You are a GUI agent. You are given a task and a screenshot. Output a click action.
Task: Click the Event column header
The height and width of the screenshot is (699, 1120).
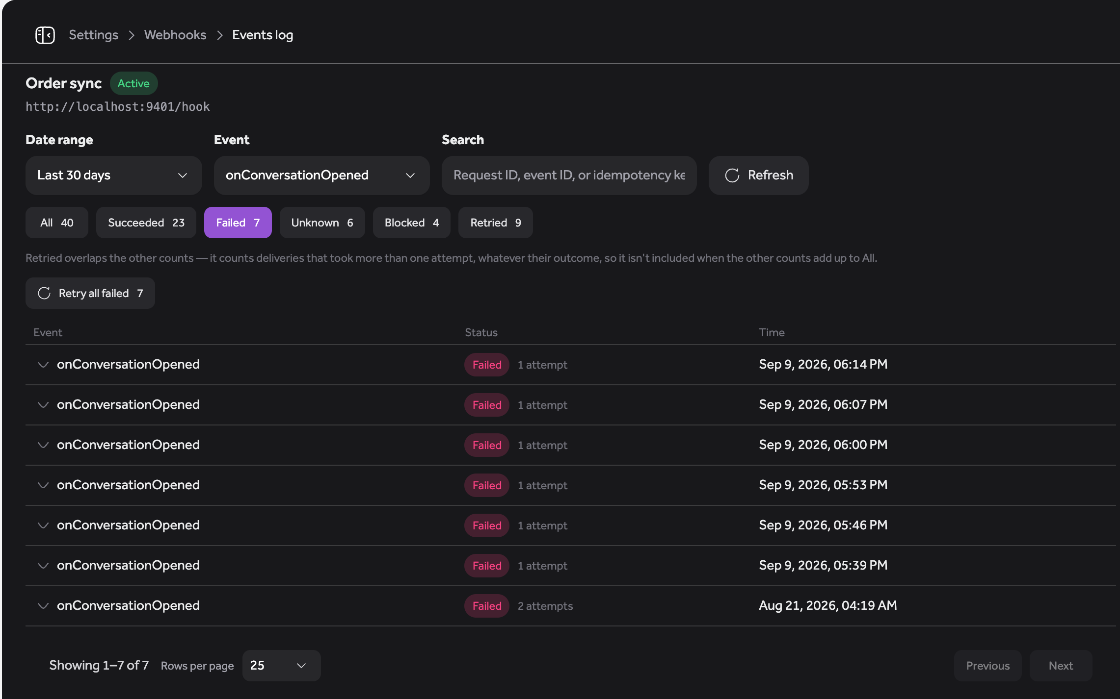point(48,332)
